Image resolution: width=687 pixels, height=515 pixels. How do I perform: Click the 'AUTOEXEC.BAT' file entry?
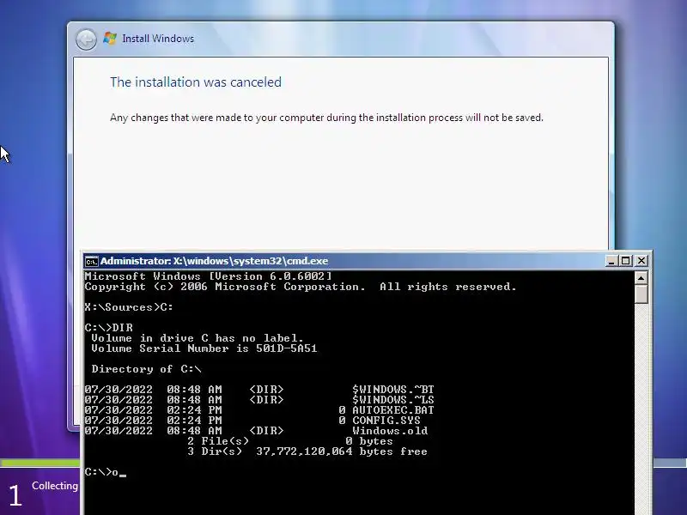tap(393, 410)
